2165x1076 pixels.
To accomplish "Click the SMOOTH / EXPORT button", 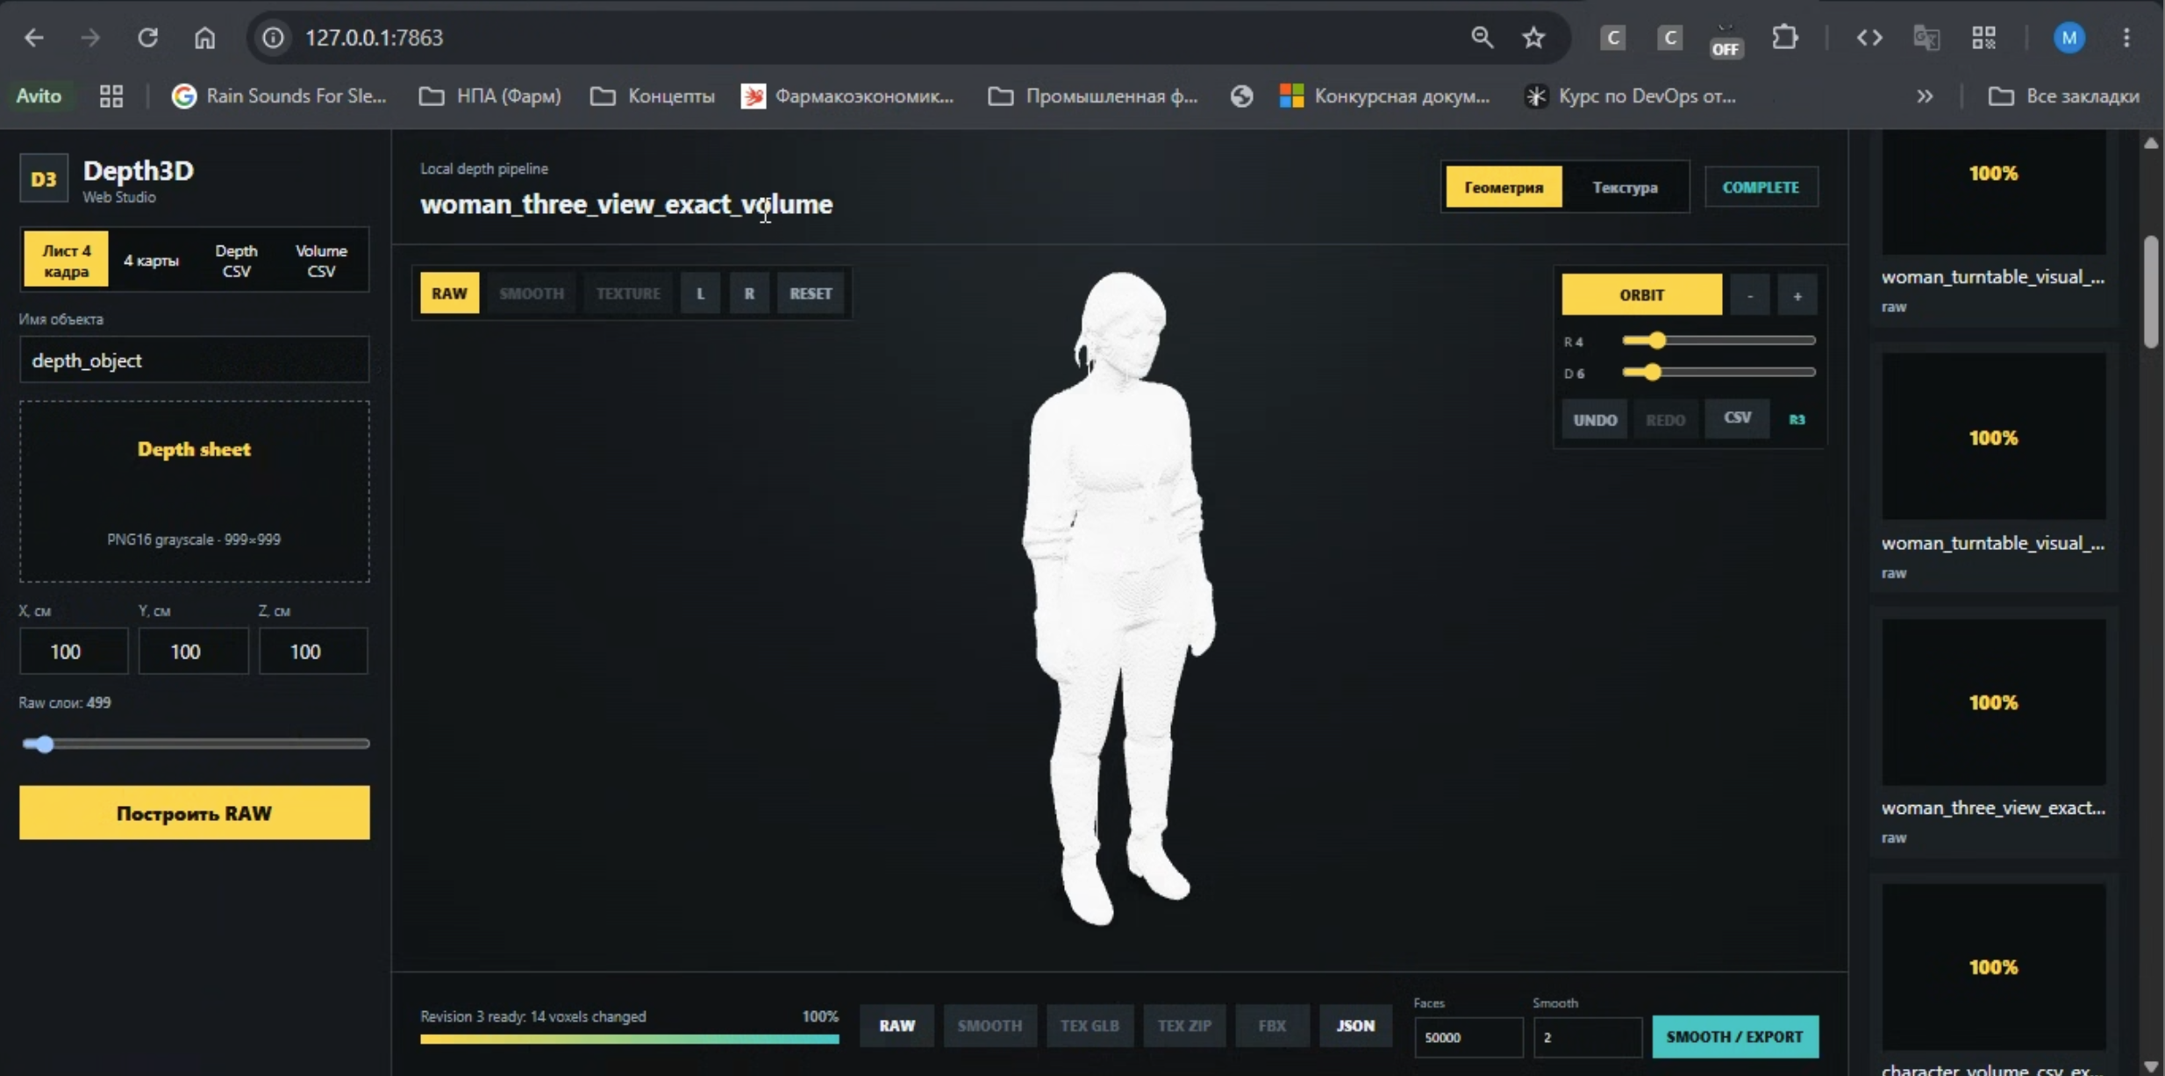I will coord(1734,1037).
